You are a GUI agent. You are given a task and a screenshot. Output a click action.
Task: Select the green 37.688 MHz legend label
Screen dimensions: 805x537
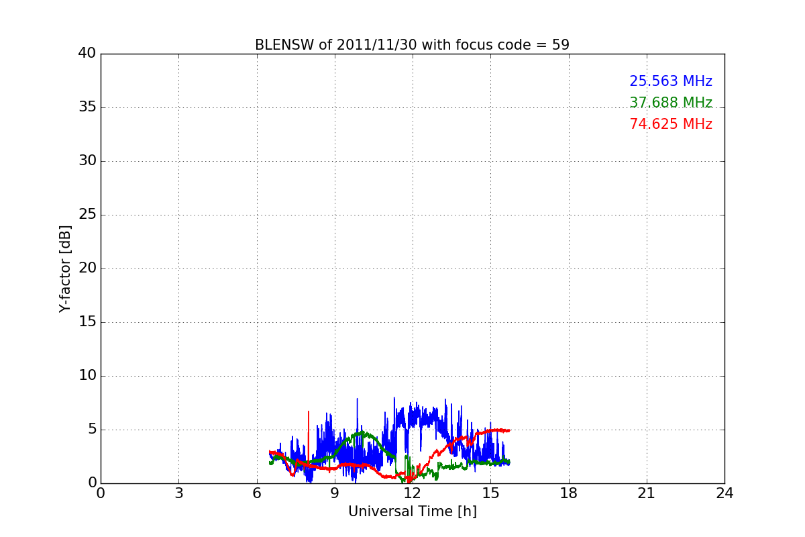point(670,103)
